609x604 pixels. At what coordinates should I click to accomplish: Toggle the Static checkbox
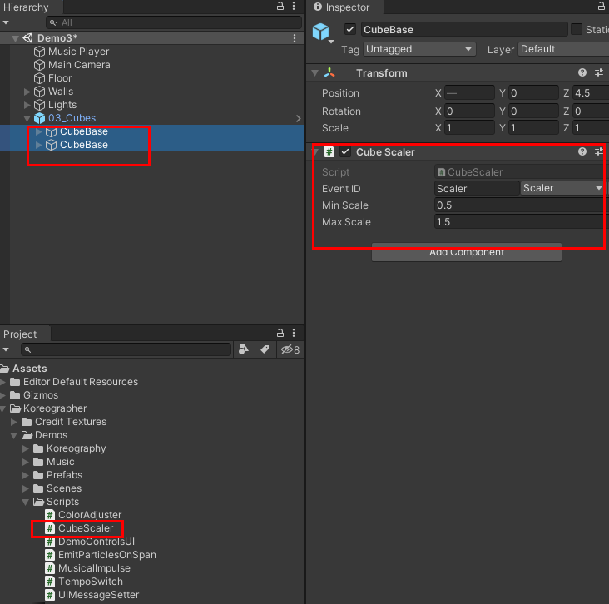tap(577, 29)
